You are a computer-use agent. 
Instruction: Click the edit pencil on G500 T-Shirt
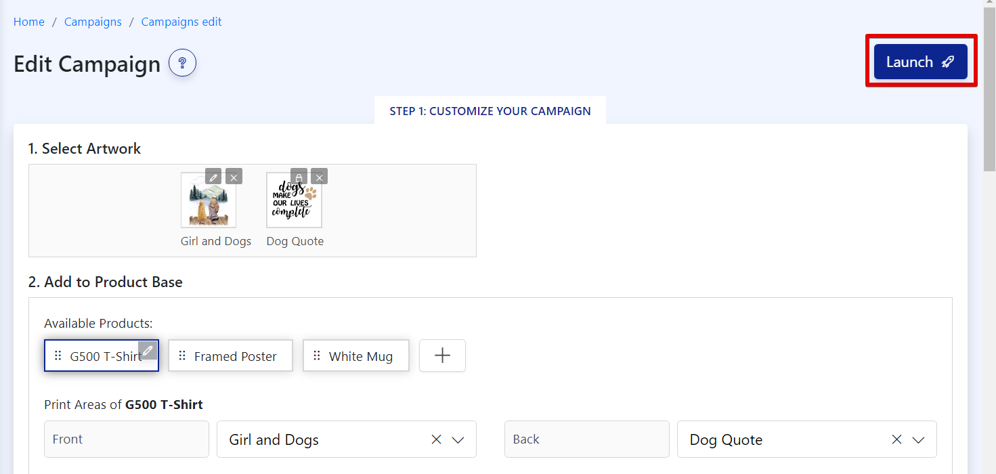[148, 351]
